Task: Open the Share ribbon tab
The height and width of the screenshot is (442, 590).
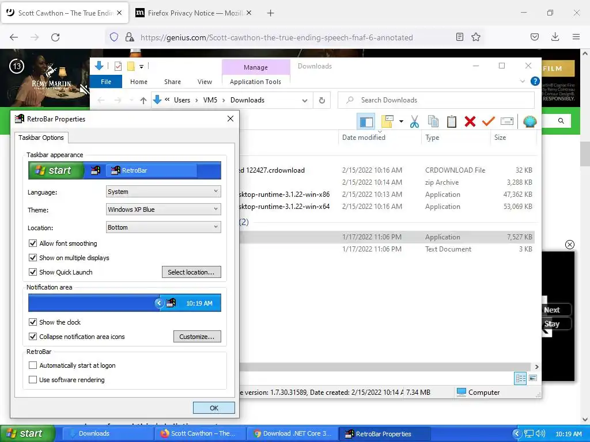Action: 172,82
